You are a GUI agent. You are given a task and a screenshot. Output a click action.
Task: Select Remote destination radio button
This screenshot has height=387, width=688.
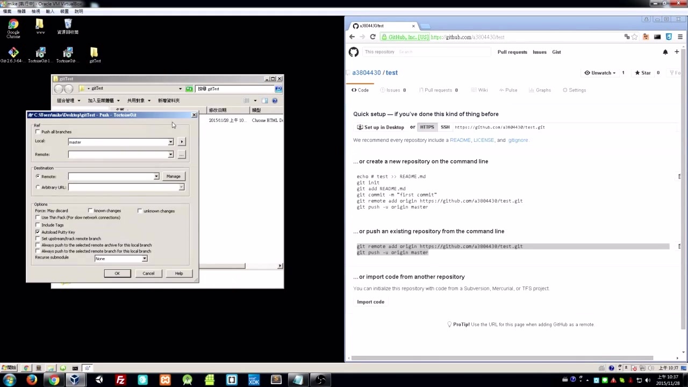click(x=38, y=176)
